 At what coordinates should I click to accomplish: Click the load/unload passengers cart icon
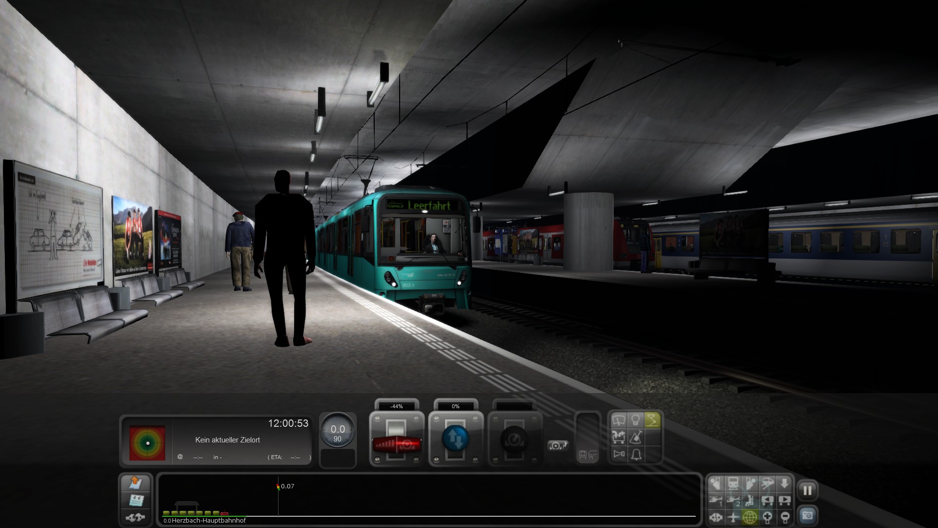619,437
